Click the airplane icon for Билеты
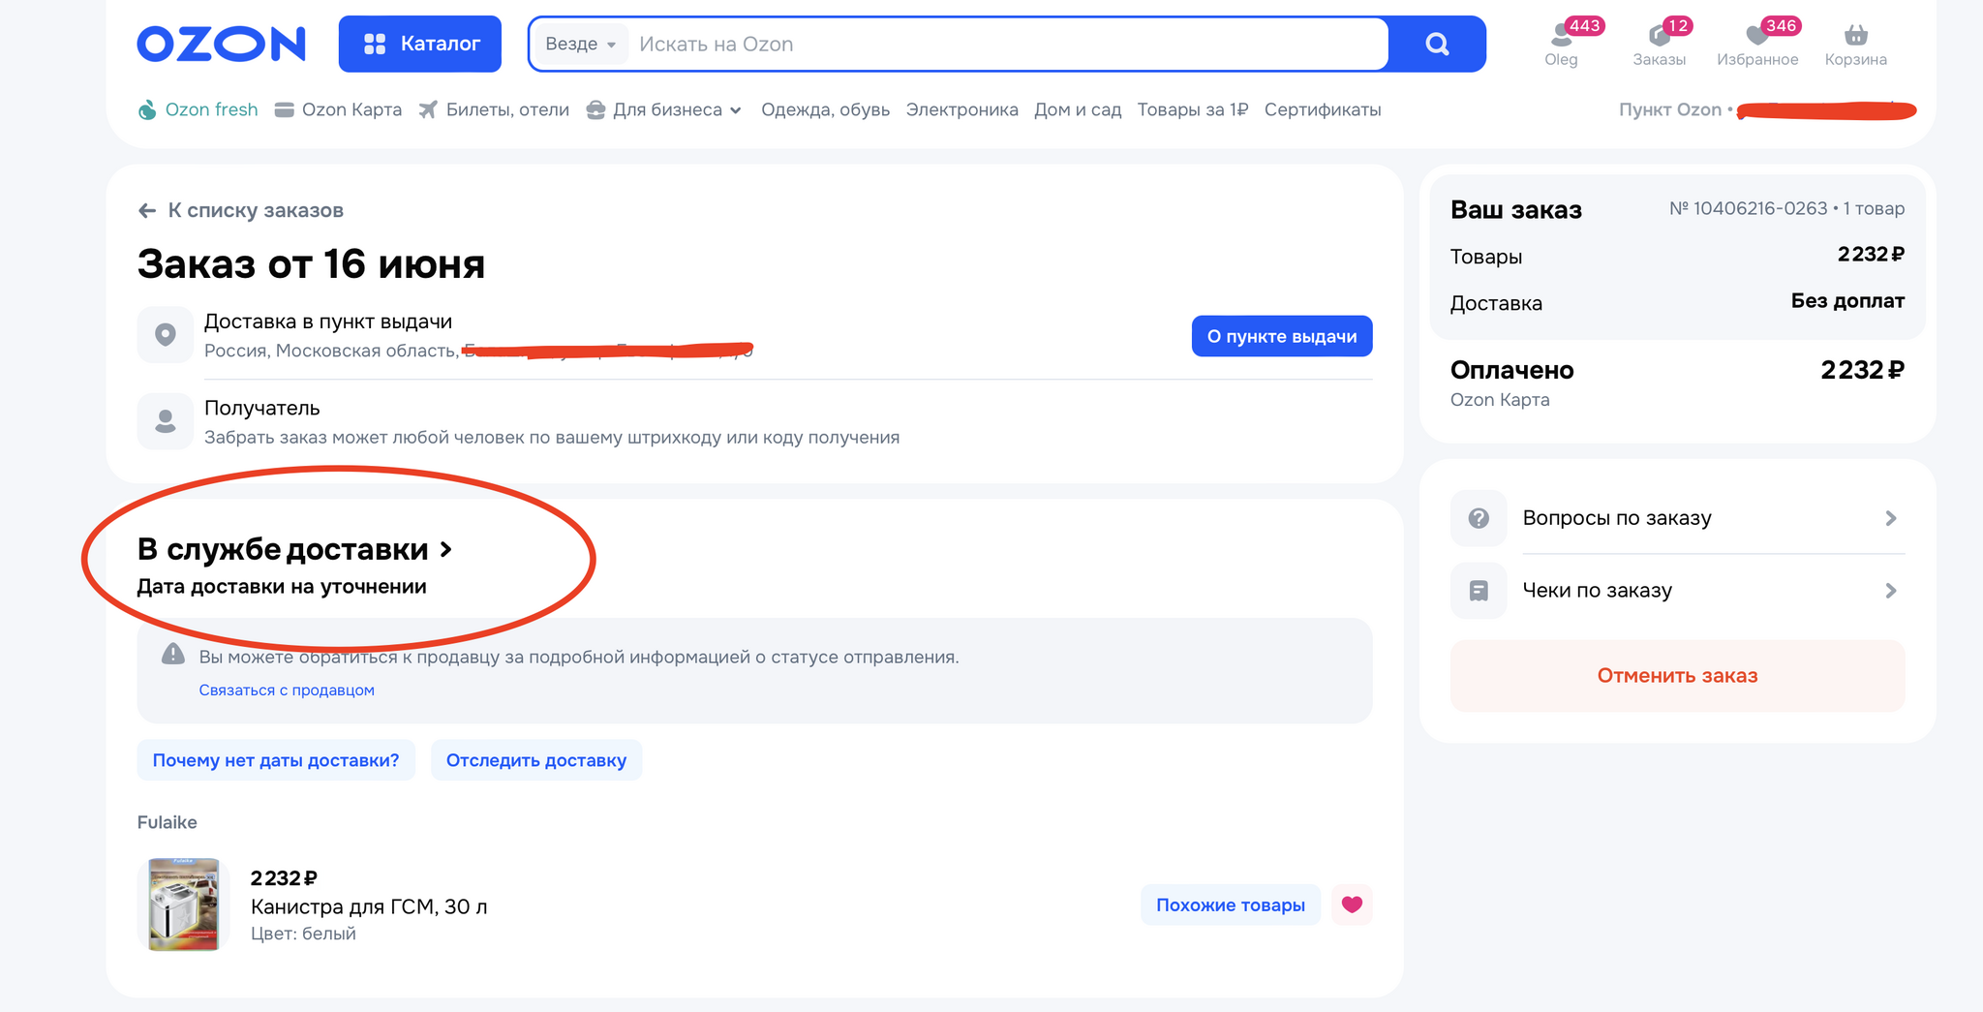 click(x=428, y=109)
